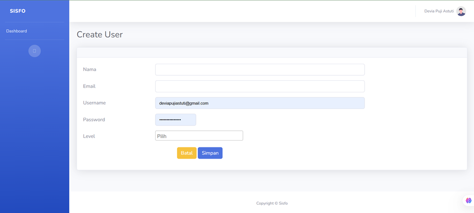Click the Username field label

point(94,103)
